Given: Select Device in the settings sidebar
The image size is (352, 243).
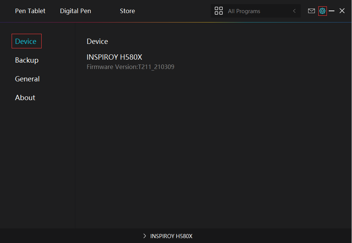Looking at the screenshot, I should pos(25,41).
